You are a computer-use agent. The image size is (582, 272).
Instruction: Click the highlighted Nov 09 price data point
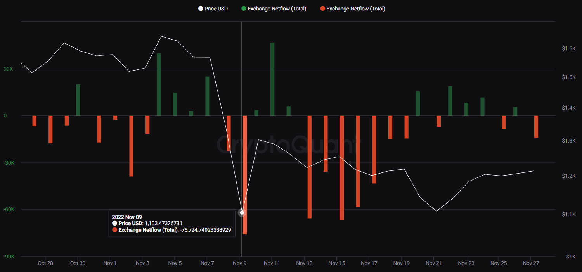coord(242,213)
